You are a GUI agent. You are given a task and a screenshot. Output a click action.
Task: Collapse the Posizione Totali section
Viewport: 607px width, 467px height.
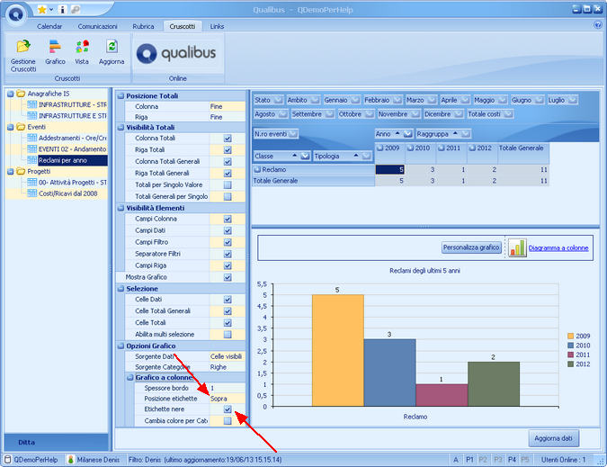pyautogui.click(x=121, y=95)
